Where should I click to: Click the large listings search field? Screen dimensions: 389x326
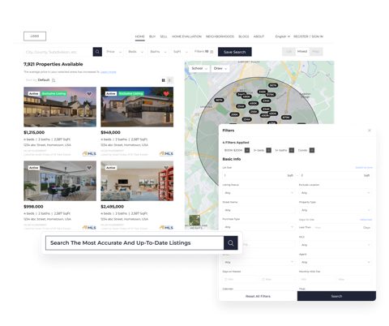[135, 242]
